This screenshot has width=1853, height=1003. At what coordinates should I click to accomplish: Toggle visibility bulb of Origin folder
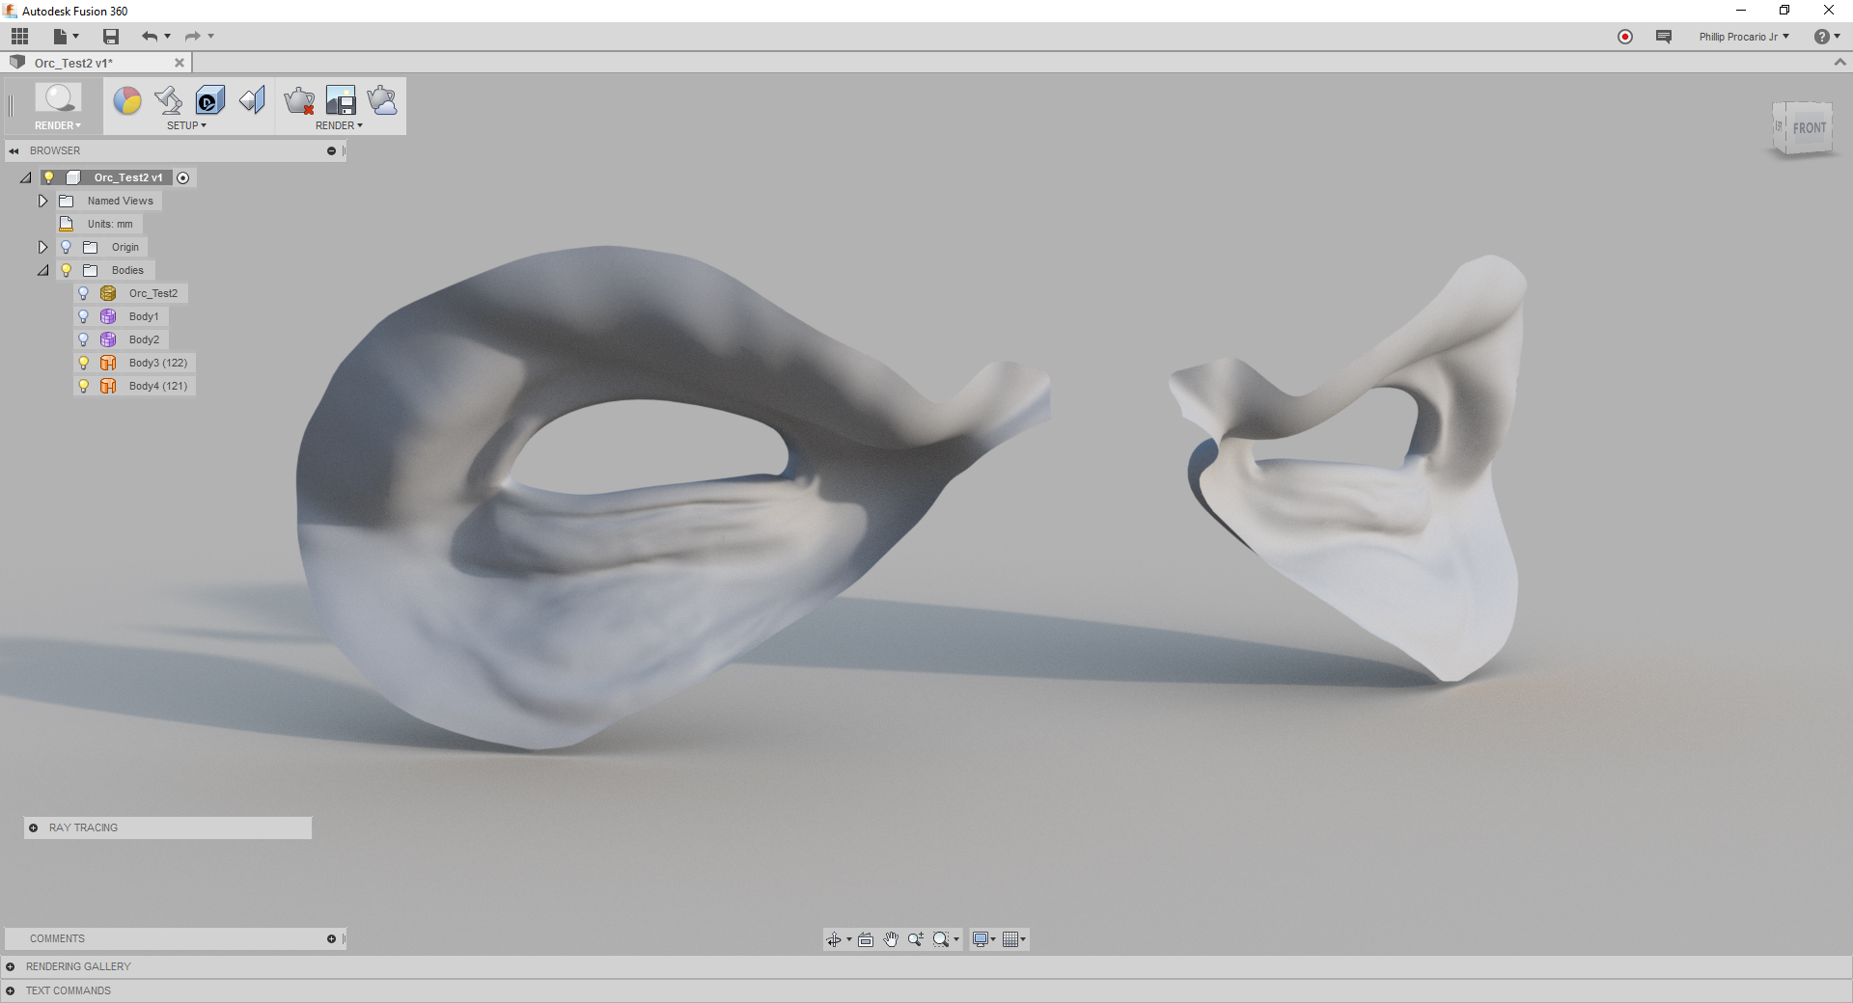67,247
